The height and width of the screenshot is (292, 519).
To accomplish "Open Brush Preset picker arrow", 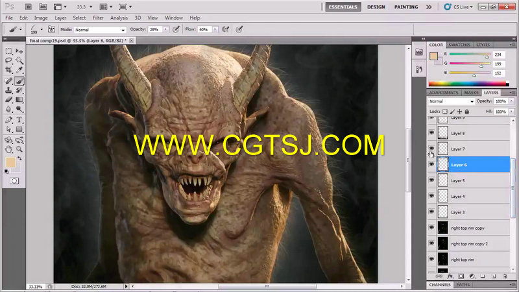I will pos(42,29).
